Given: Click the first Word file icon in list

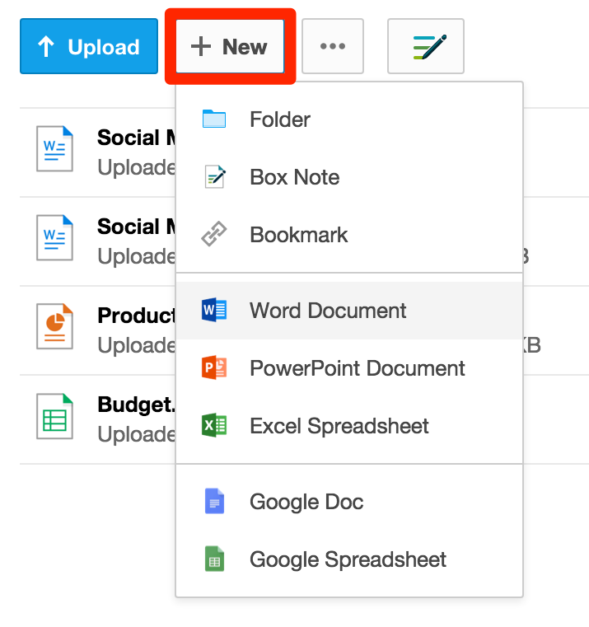Looking at the screenshot, I should (54, 149).
